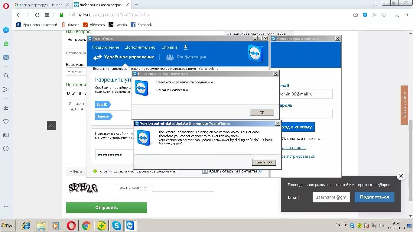This screenshot has width=413, height=232.
Task: Open My Flow arrow icon in Opera sidebar
Action: point(6,89)
